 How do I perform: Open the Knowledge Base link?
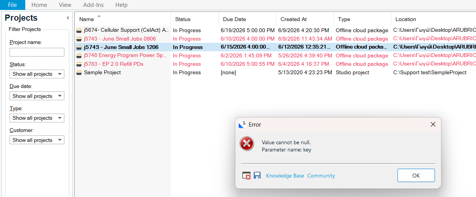click(285, 176)
